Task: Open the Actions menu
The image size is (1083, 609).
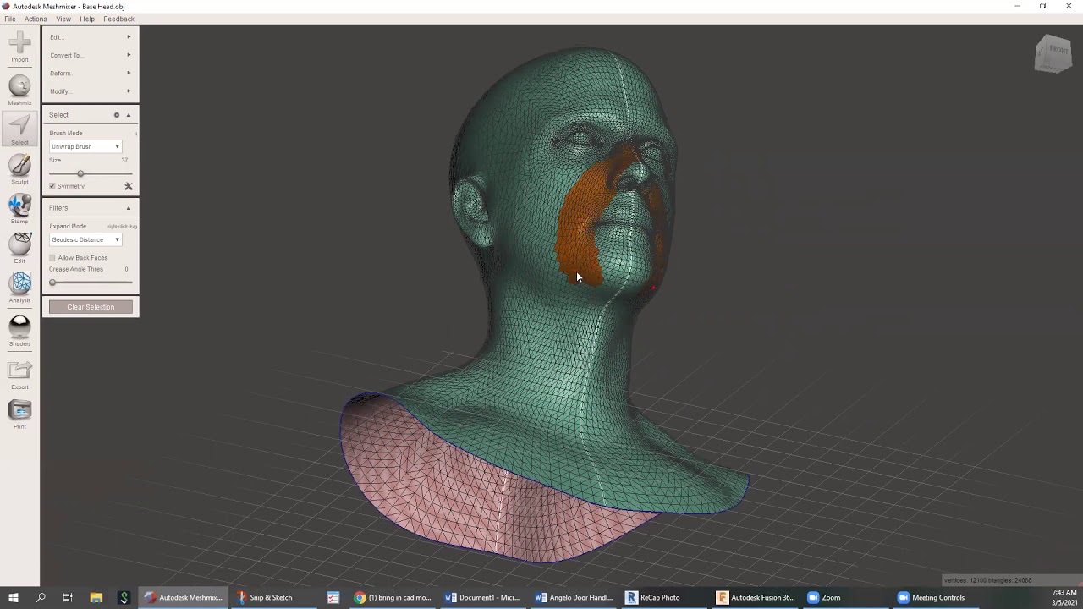Action: coord(36,19)
